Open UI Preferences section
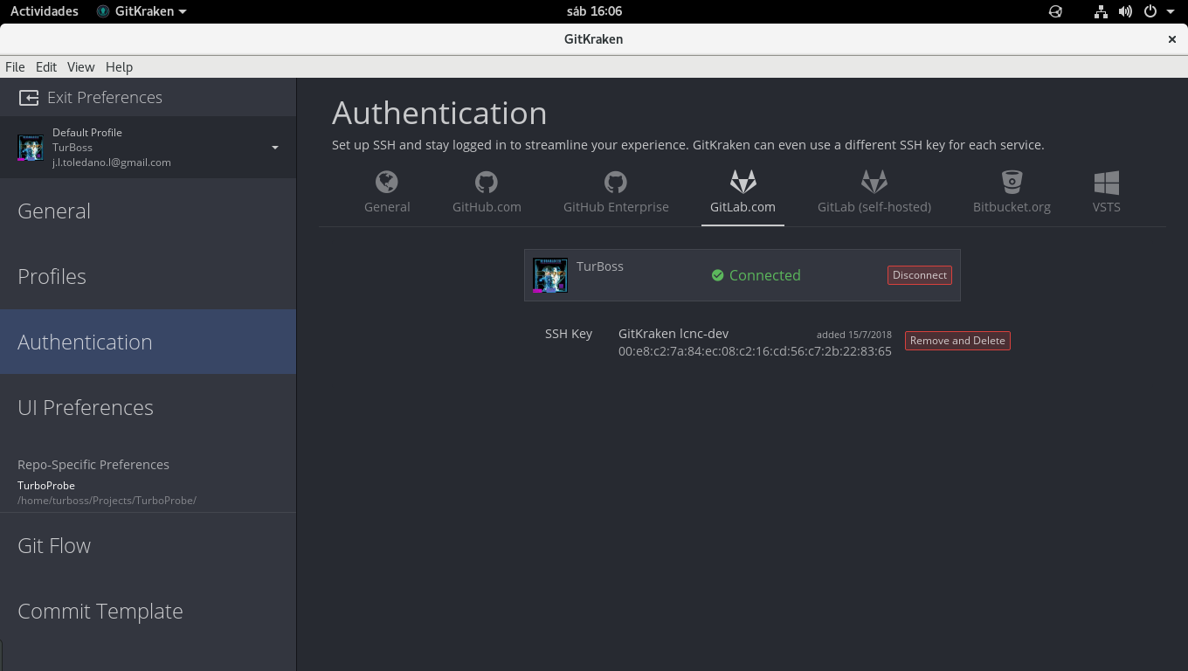 148,407
